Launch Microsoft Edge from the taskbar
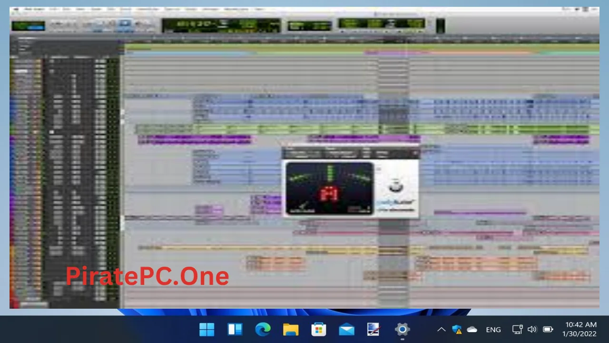Screen dimensions: 609x343 263,329
